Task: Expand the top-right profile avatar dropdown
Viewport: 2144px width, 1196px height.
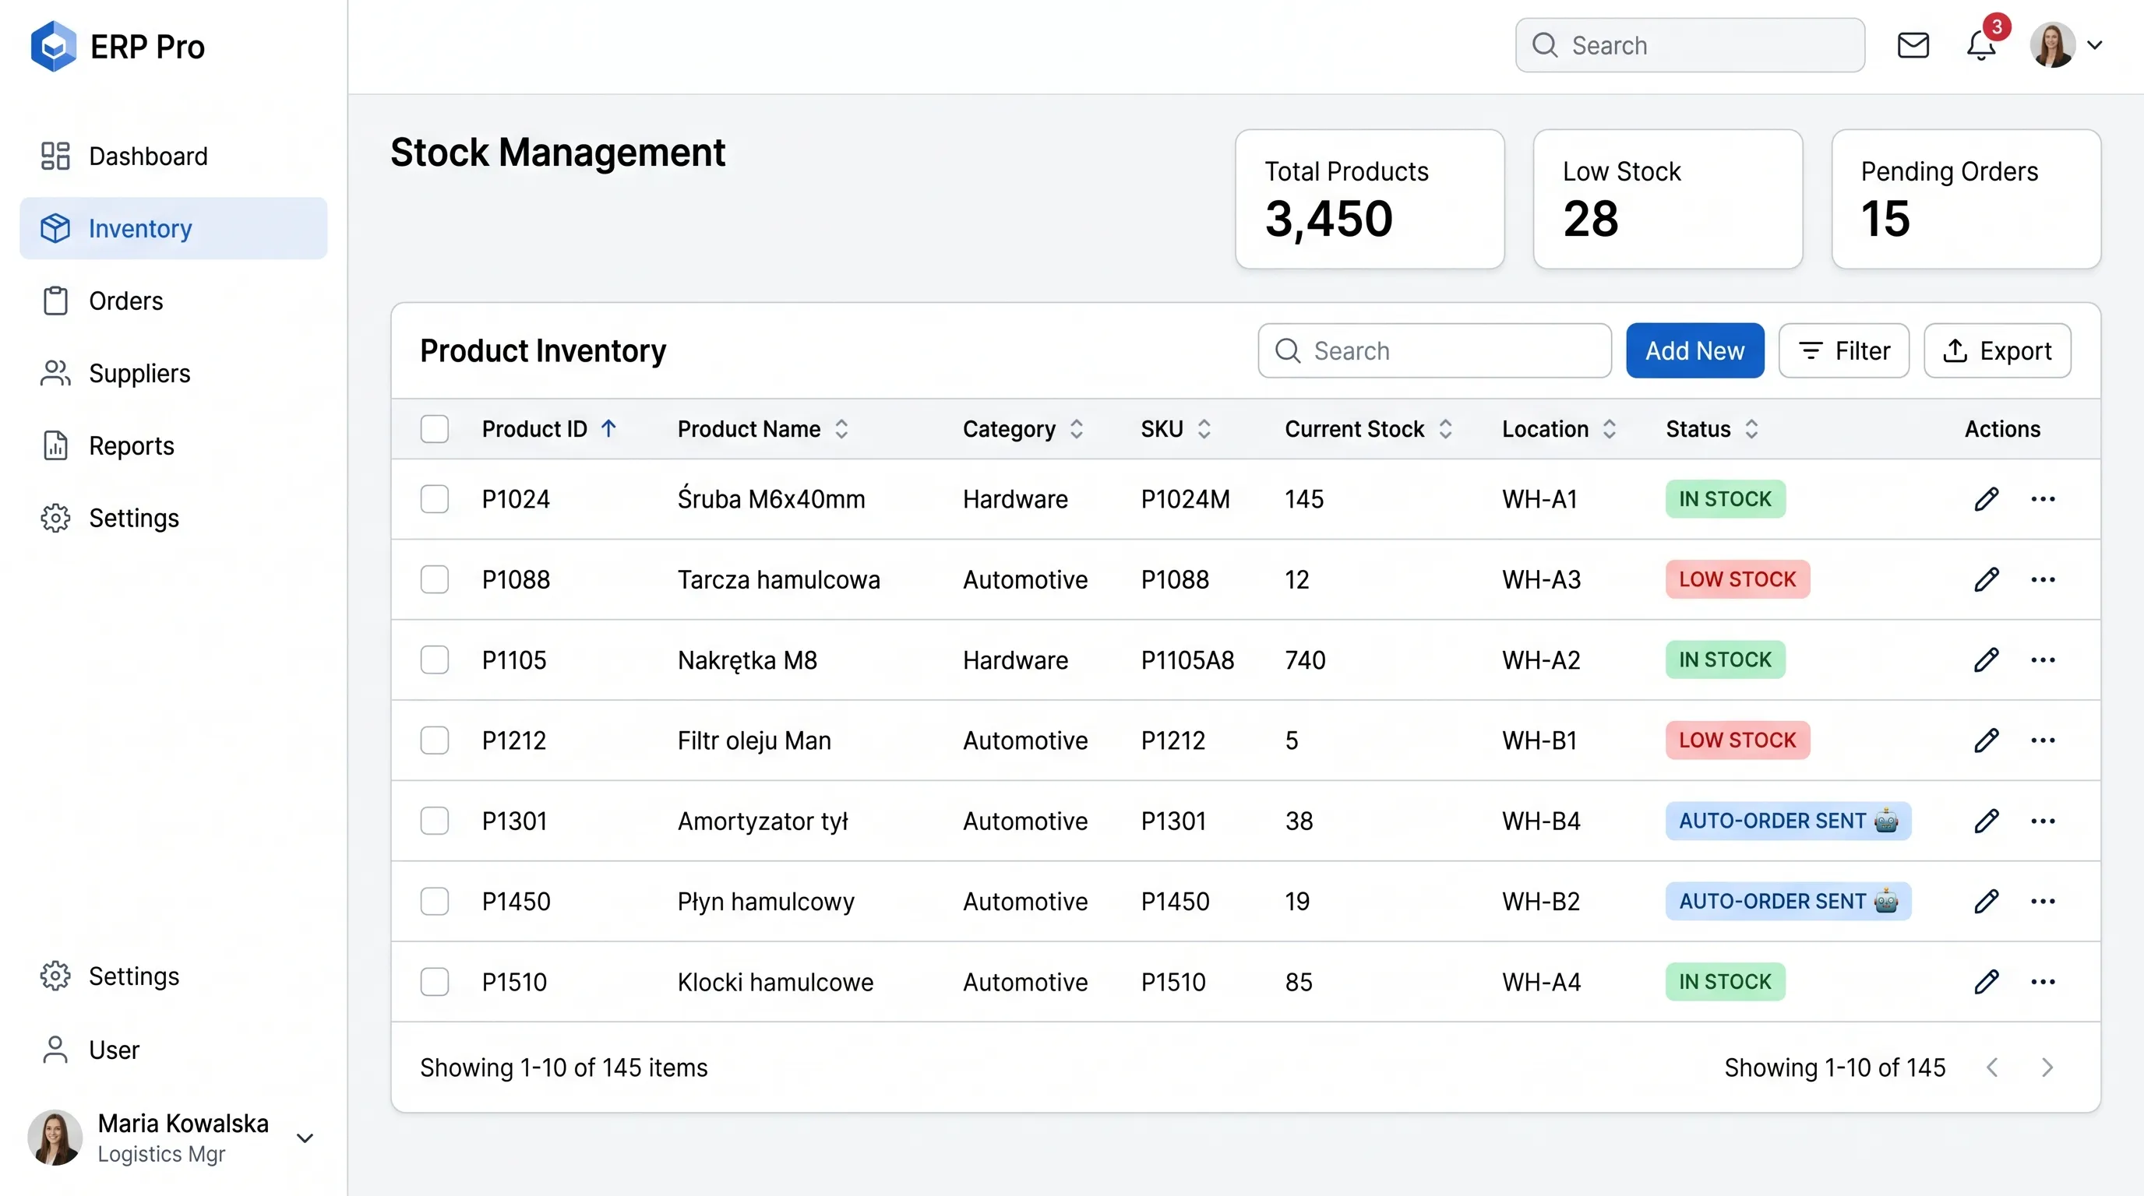Action: click(x=2067, y=45)
